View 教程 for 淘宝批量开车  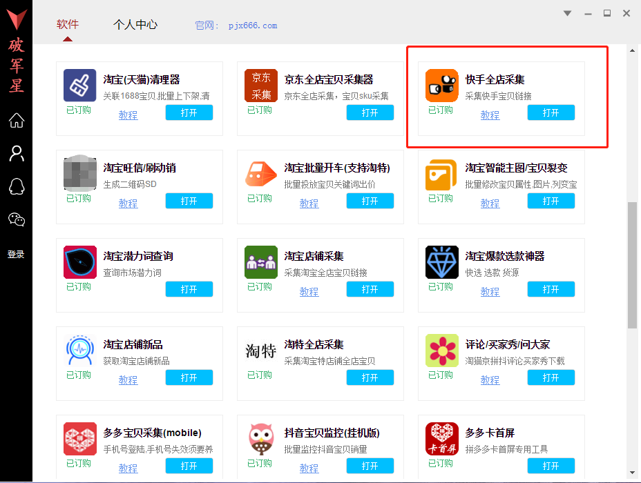tap(309, 204)
